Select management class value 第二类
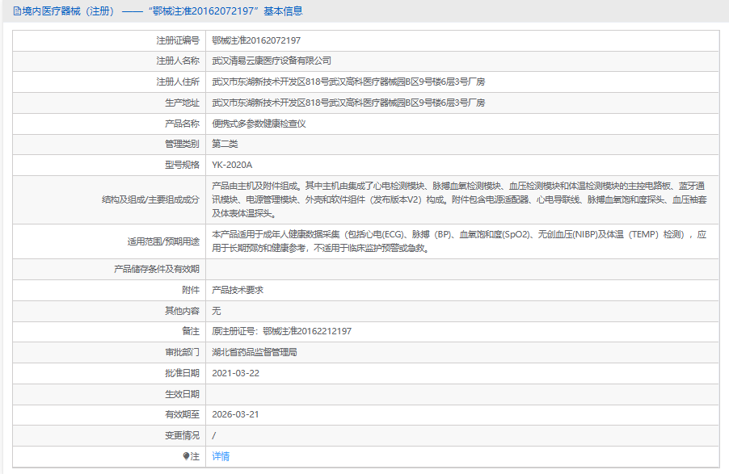Screen dimensions: 729x474 225,144
